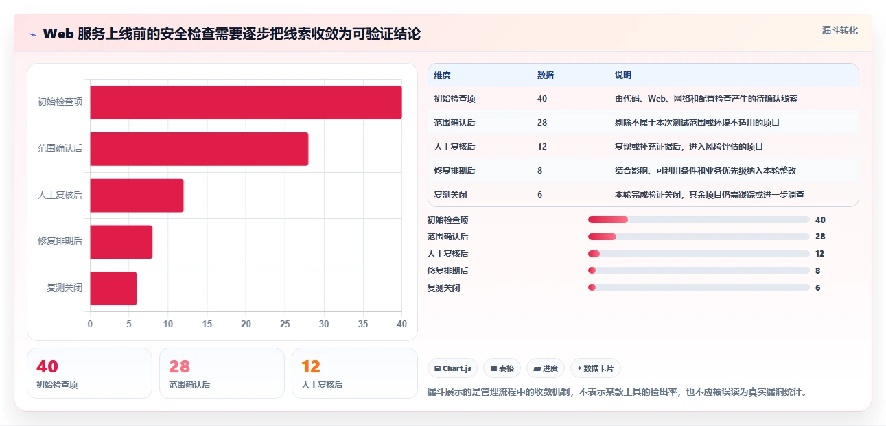This screenshot has width=886, height=426.
Task: Click the Chart.js chip
Action: point(453,368)
